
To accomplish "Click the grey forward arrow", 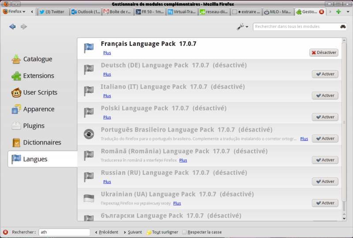I will click(24, 26).
